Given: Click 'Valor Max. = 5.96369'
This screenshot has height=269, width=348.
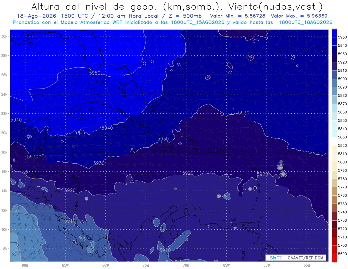Looking at the screenshot, I should [299, 16].
